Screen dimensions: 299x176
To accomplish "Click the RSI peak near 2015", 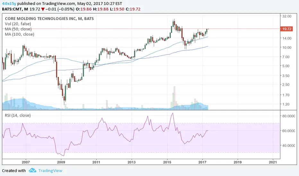I will click(173, 113).
